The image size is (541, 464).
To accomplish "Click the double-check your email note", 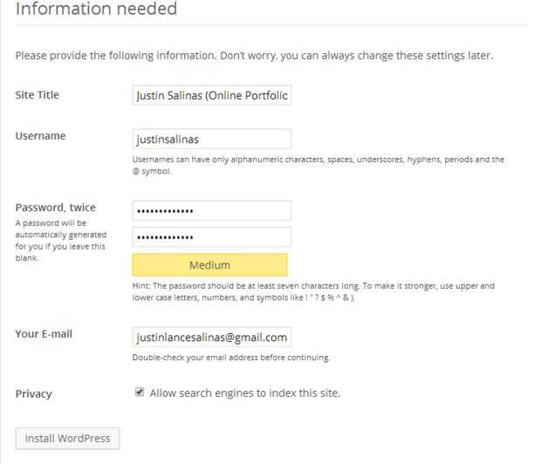I will 231,358.
